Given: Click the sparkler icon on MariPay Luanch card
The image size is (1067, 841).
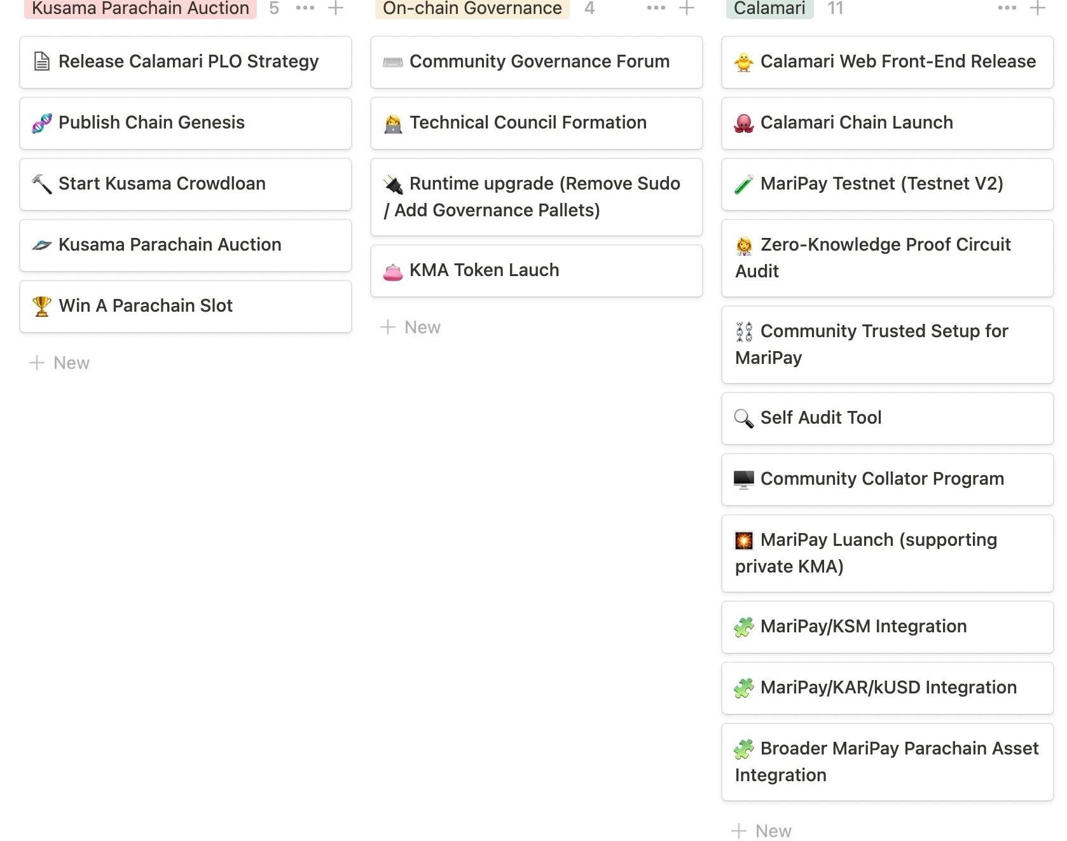Looking at the screenshot, I should pyautogui.click(x=743, y=540).
